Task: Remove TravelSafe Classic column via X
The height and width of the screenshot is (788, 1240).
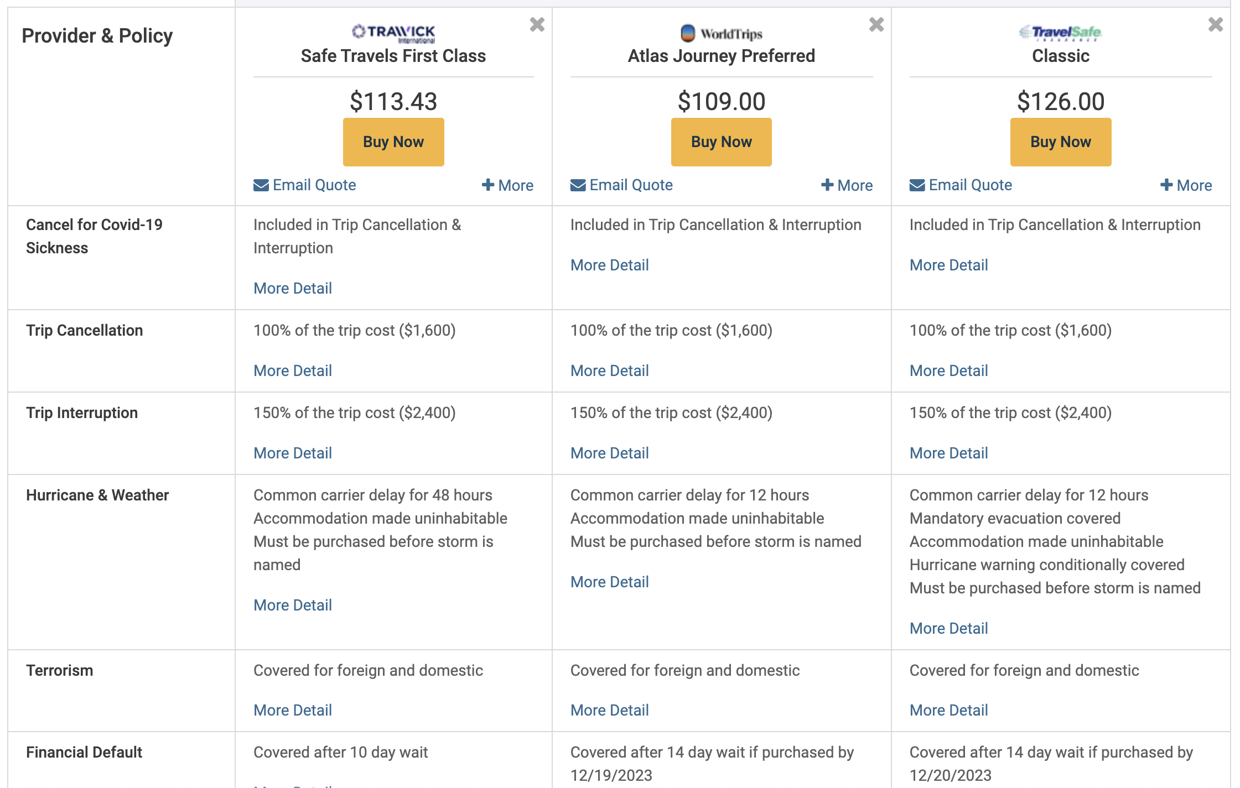Action: (1215, 24)
